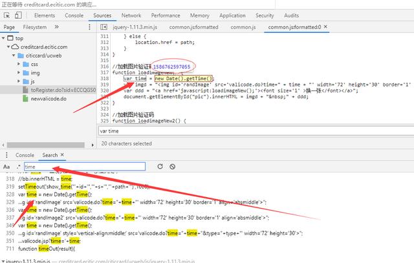
Task: Click the top frame window icon
Action: (10, 38)
